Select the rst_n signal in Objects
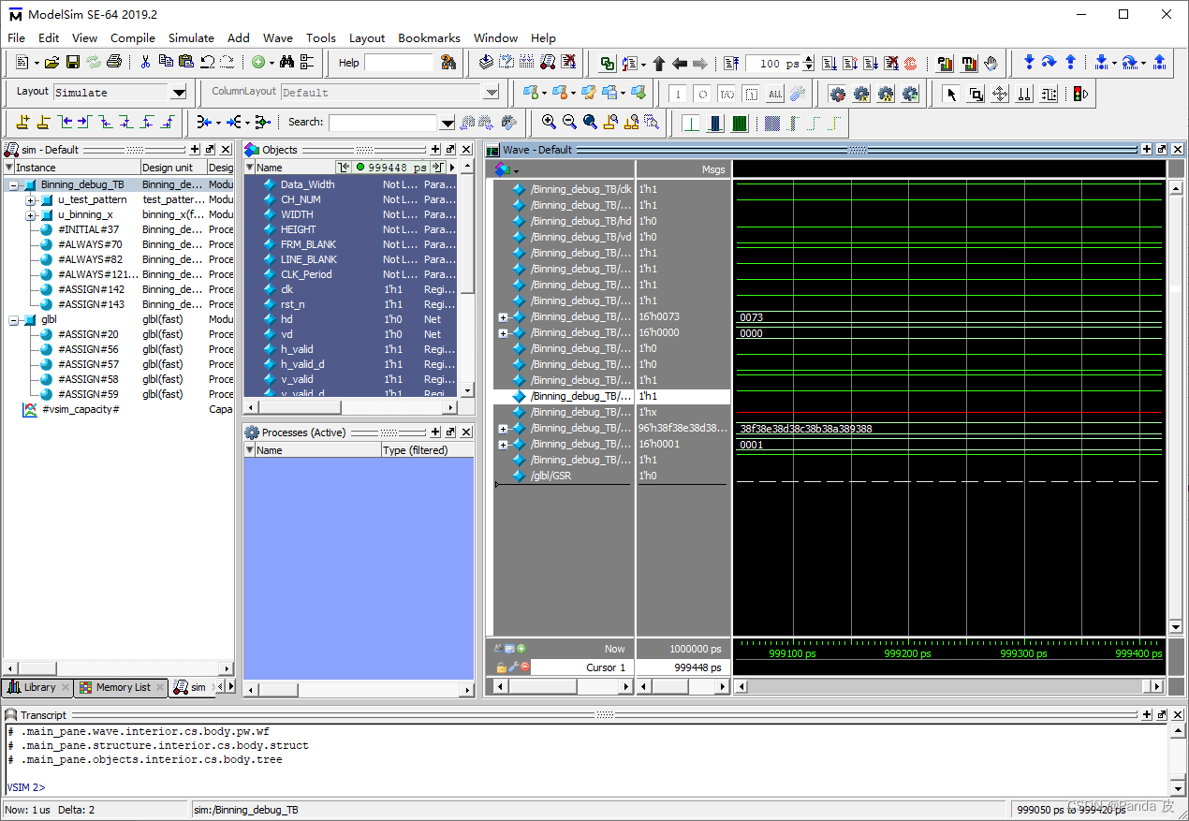 click(291, 304)
